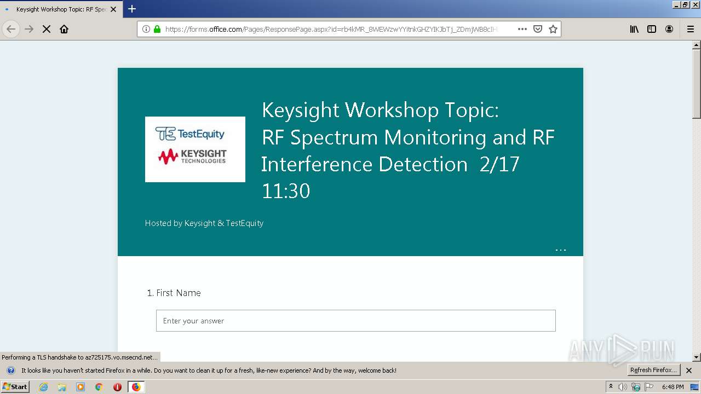Close the Keysight Workshop tab
The height and width of the screenshot is (394, 701).
113,9
